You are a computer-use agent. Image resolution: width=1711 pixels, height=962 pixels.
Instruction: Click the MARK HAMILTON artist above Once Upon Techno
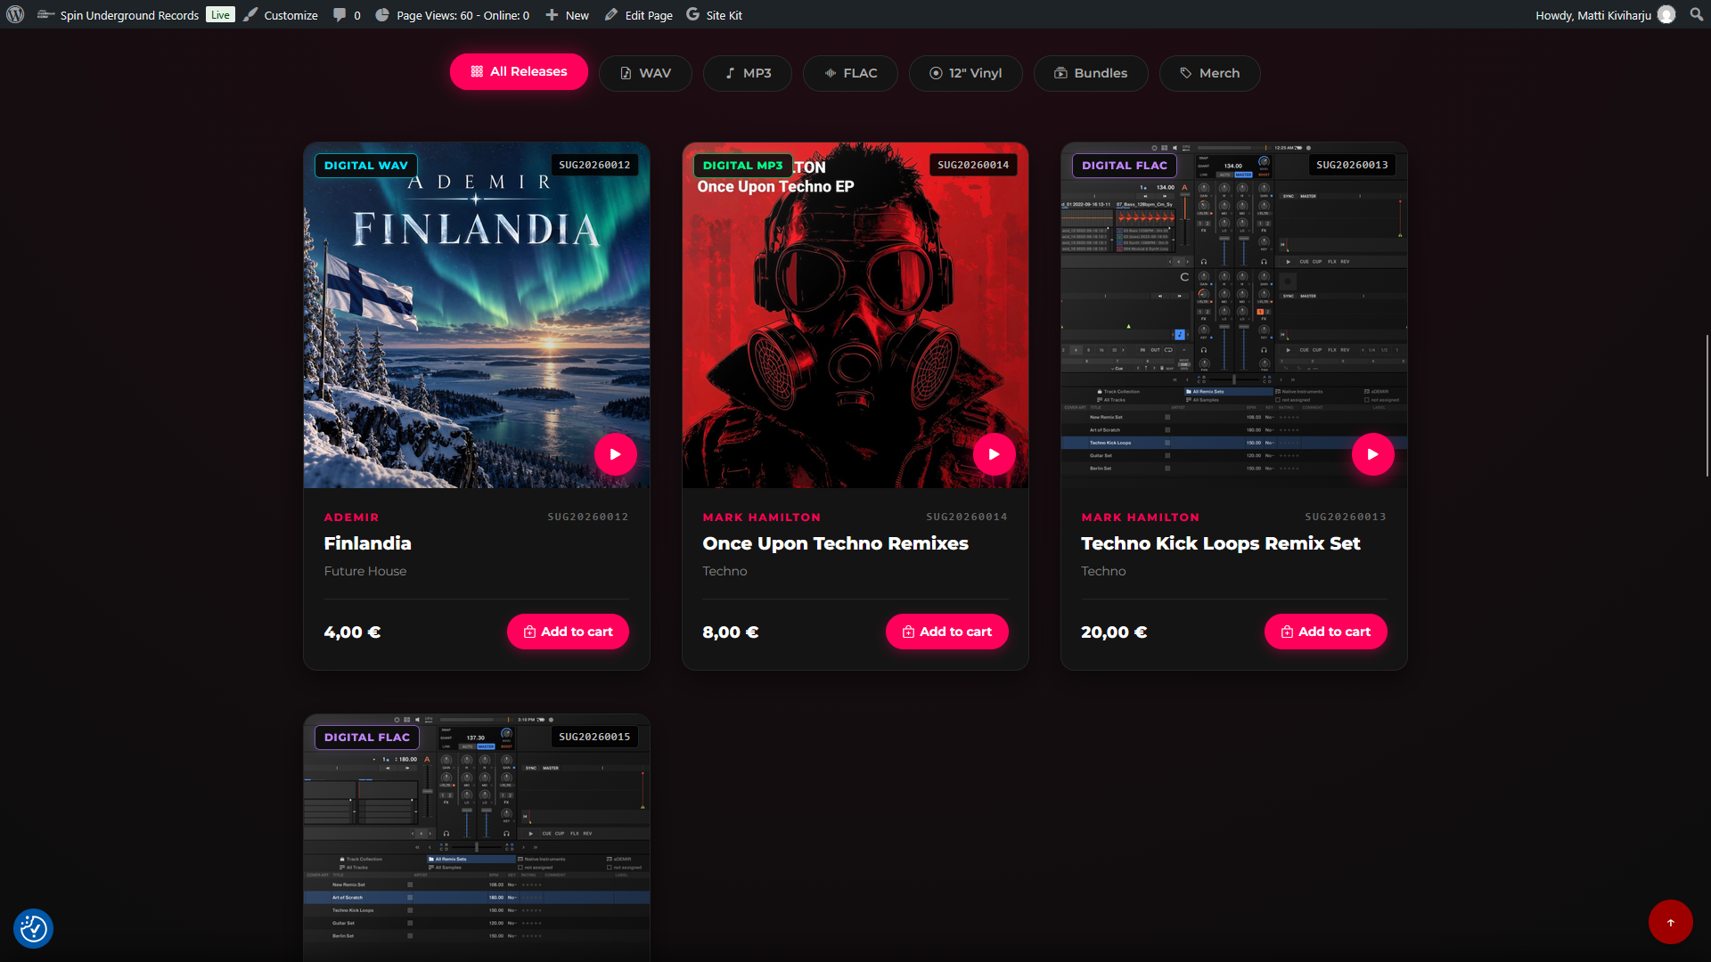coord(761,517)
